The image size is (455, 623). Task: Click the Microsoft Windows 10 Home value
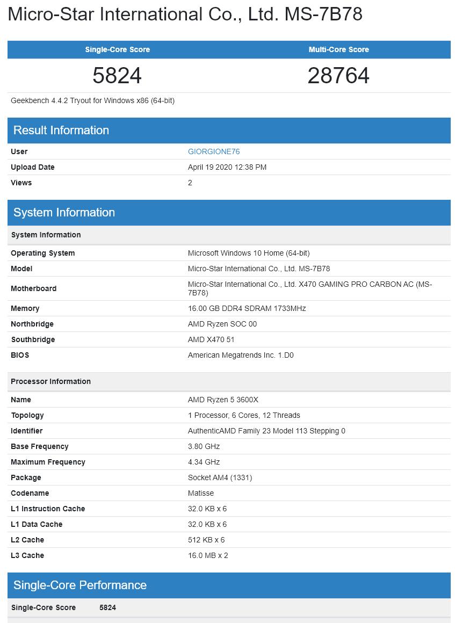click(248, 253)
